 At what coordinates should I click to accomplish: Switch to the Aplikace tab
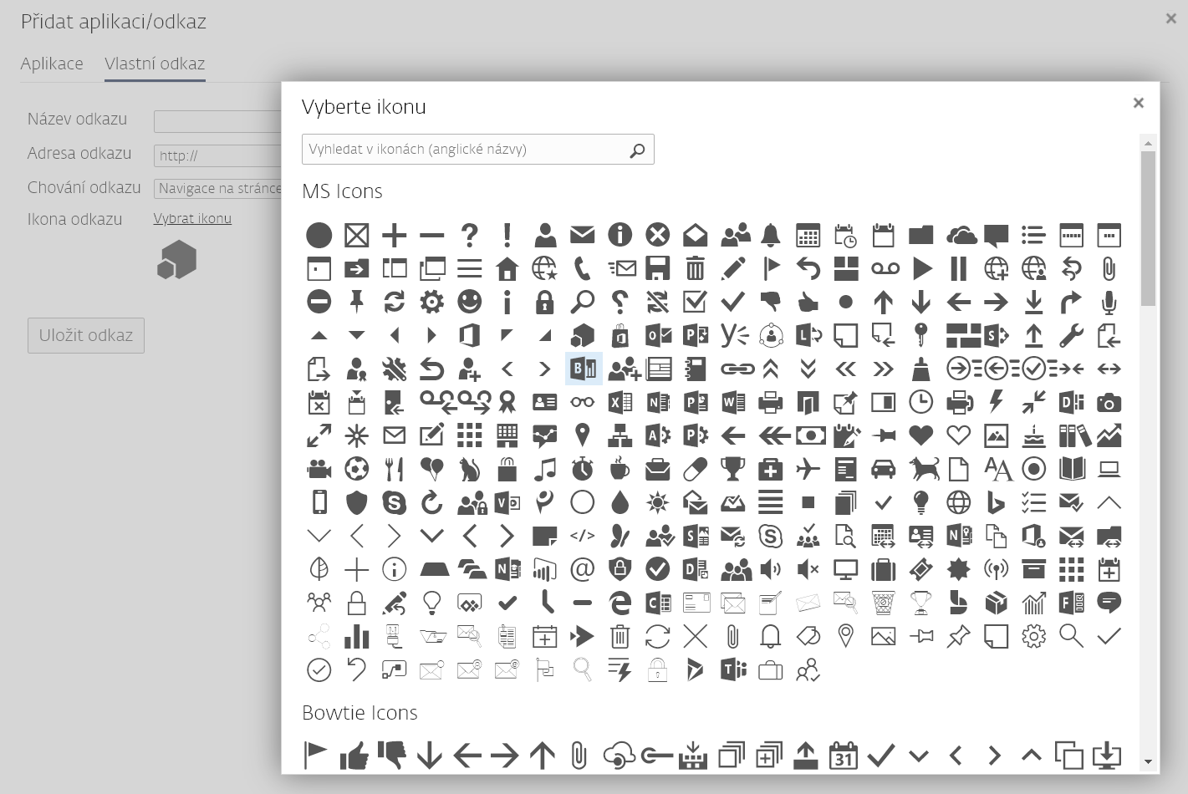(52, 64)
